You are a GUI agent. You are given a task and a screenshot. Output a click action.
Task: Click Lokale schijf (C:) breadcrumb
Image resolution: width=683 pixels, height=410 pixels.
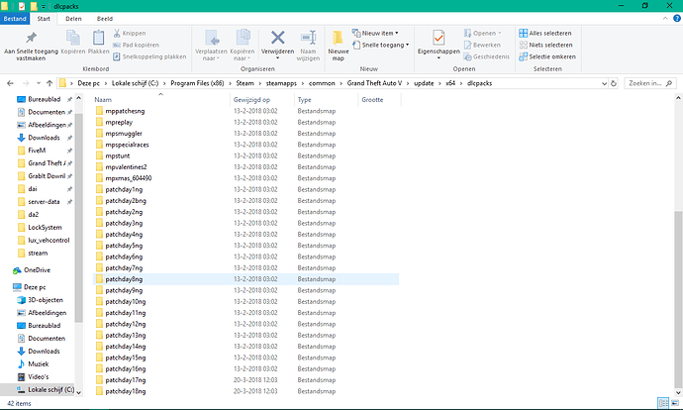click(135, 83)
